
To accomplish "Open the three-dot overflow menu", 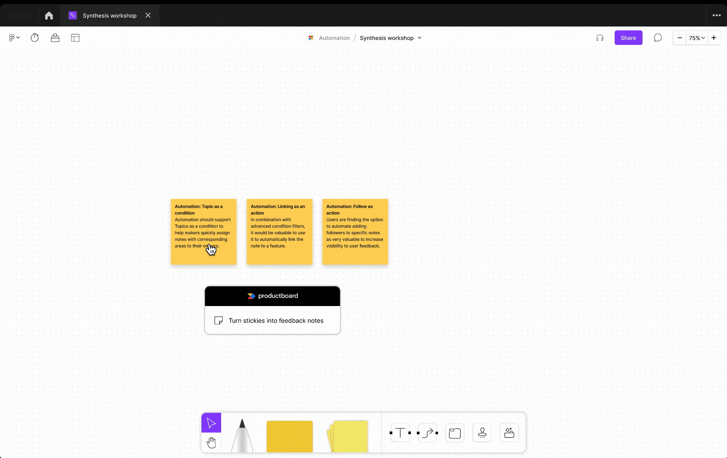I will click(716, 15).
